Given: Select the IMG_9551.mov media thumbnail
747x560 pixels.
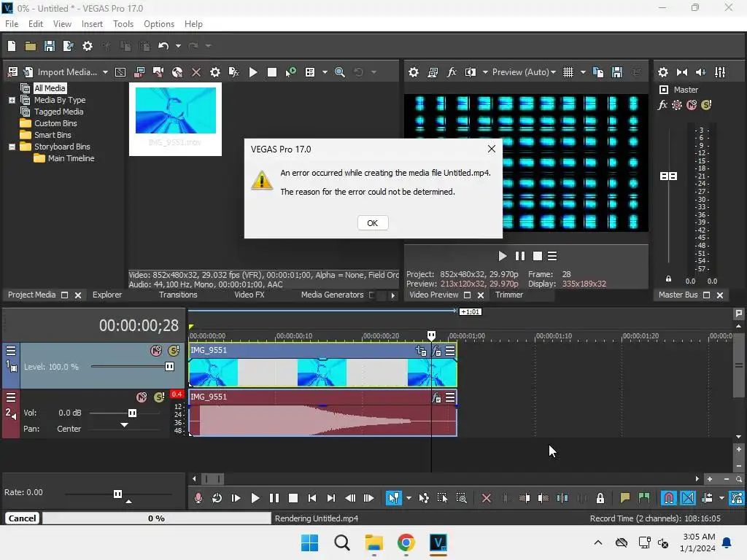Looking at the screenshot, I should click(175, 119).
